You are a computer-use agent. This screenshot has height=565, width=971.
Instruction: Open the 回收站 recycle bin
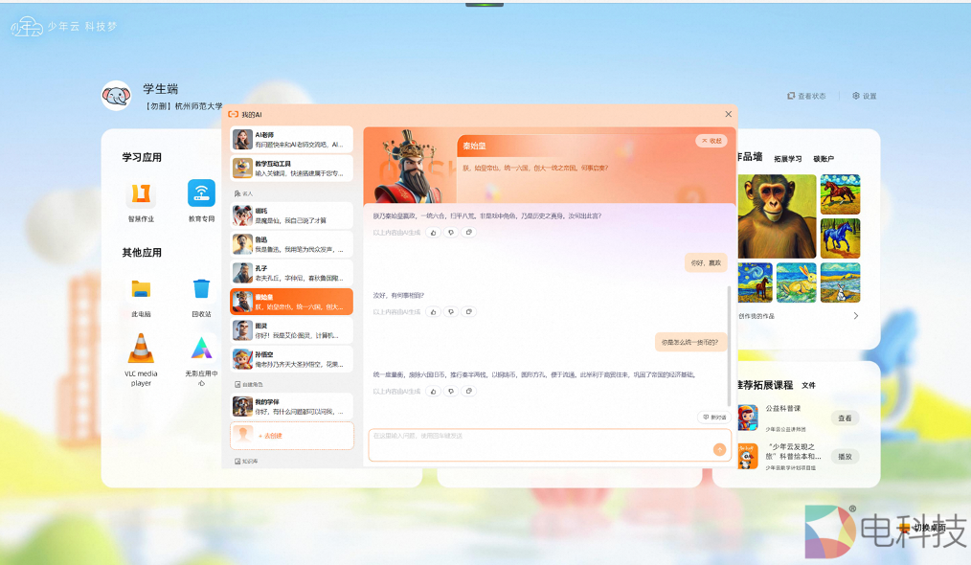[201, 289]
